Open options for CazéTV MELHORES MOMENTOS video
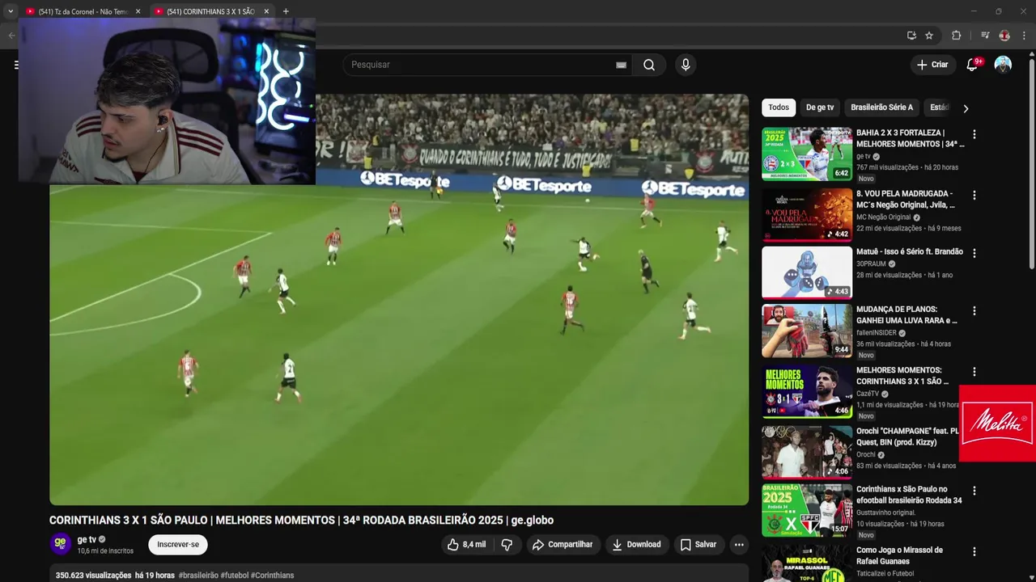The width and height of the screenshot is (1036, 582). tap(974, 372)
